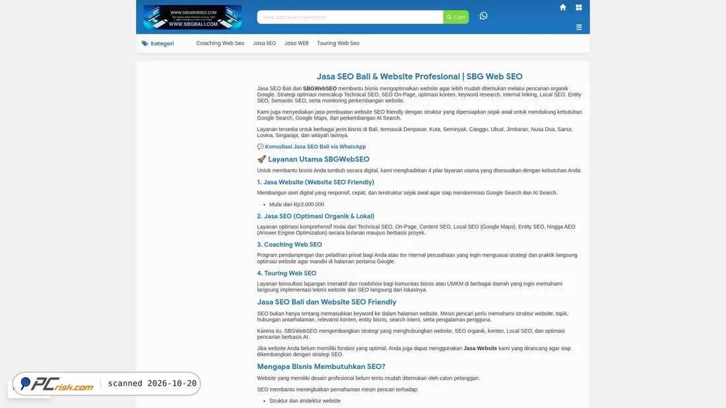Click bullet Struktur dan arsitektur website
Image resolution: width=726 pixels, height=408 pixels.
click(x=305, y=401)
